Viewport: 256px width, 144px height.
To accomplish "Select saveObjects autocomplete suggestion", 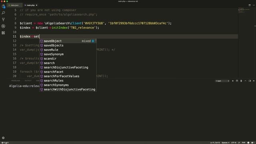I will click(x=68, y=45).
